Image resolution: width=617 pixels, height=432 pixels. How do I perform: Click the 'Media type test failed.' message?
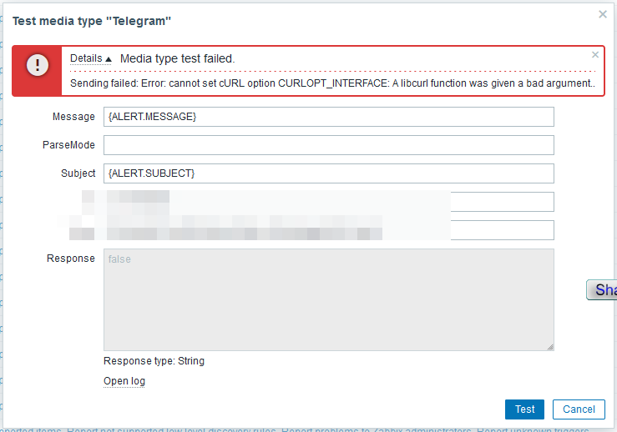point(178,58)
